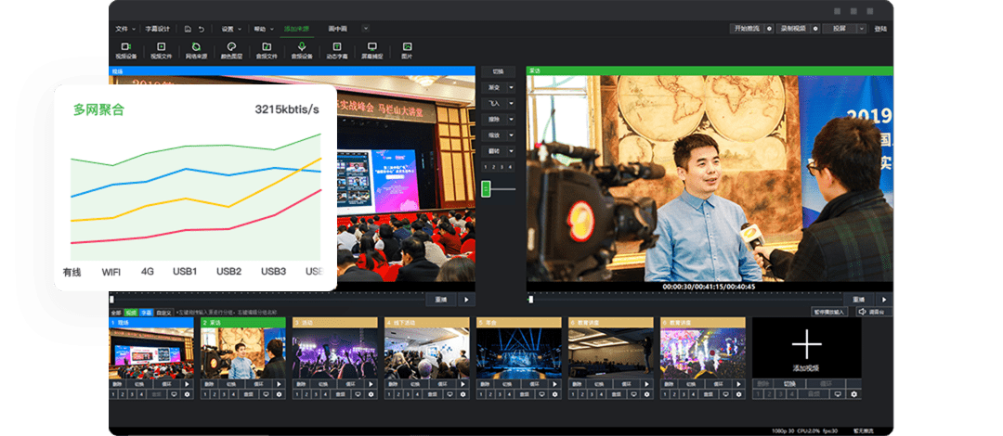Viewport: 1003px width, 436px height.
Task: Toggle the 字幕 blue filter tag
Action: (x=146, y=313)
